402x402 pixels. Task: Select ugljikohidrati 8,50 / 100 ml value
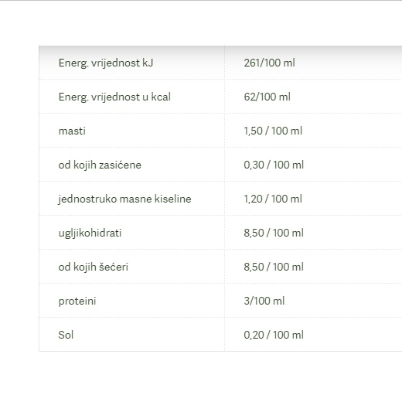(274, 233)
